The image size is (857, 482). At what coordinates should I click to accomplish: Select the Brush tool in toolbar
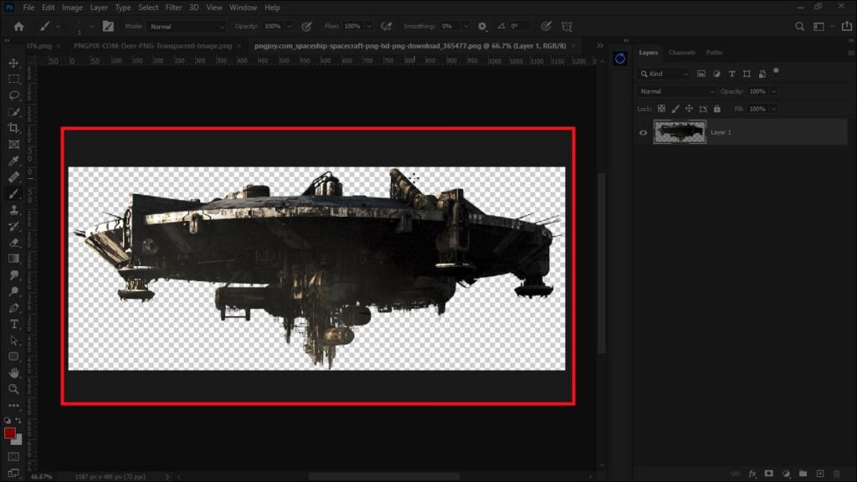[x=13, y=193]
